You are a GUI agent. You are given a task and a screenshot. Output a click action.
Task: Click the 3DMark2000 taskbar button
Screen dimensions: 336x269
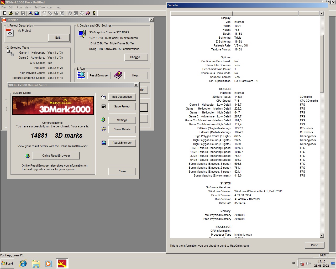tap(62, 263)
